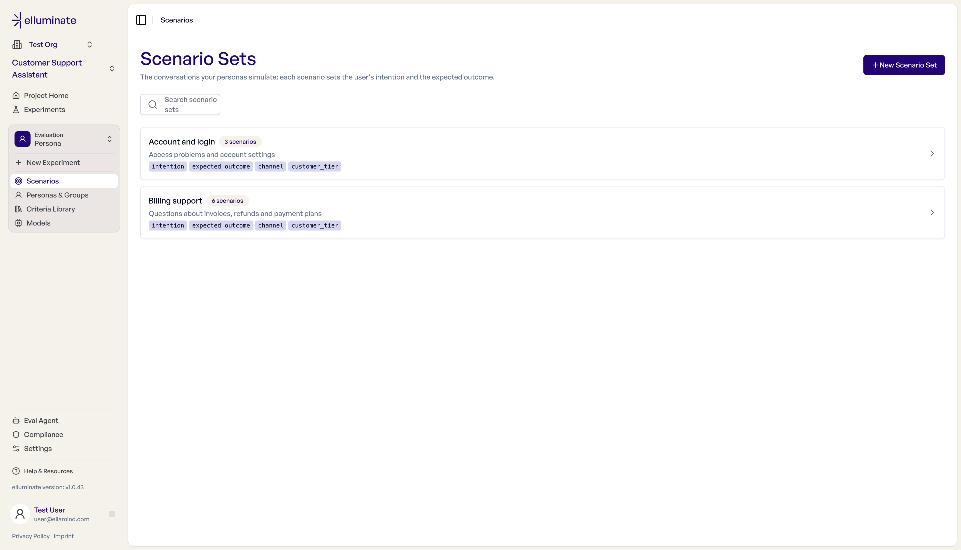Viewport: 961px width, 550px height.
Task: Click Billing support's customer_tier tag
Action: pyautogui.click(x=315, y=225)
